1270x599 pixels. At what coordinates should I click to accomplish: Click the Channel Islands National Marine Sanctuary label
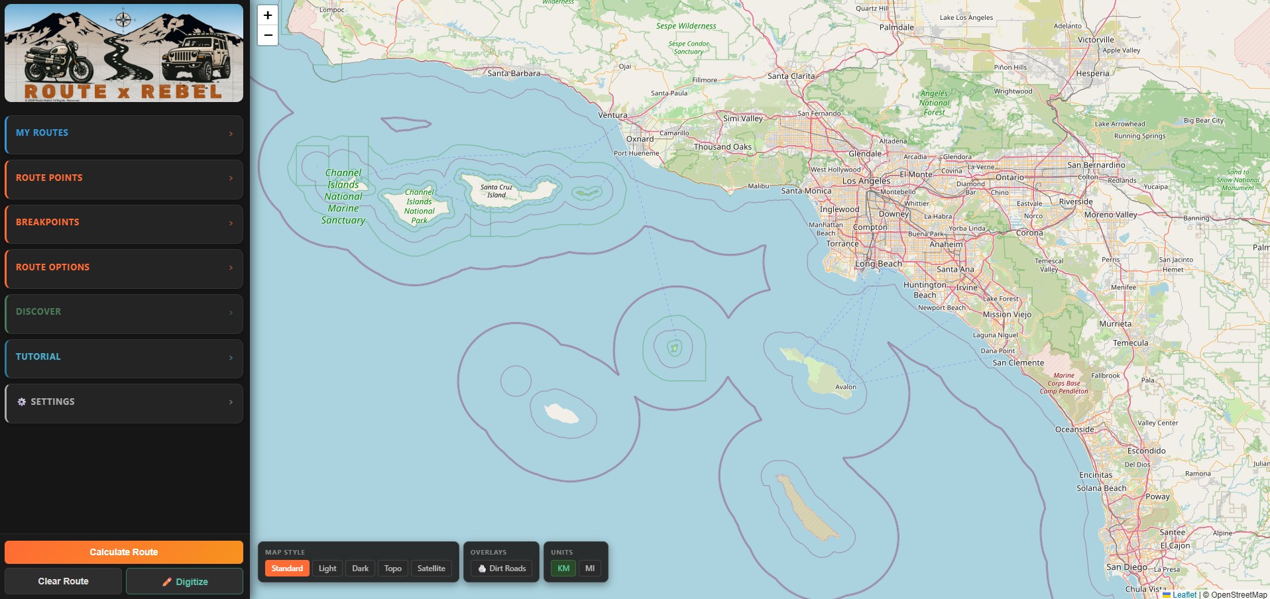pyautogui.click(x=343, y=196)
